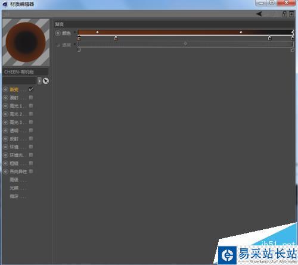Click the animation circle beside 环境
Viewport: 298px width, 265px height.
coord(5,147)
